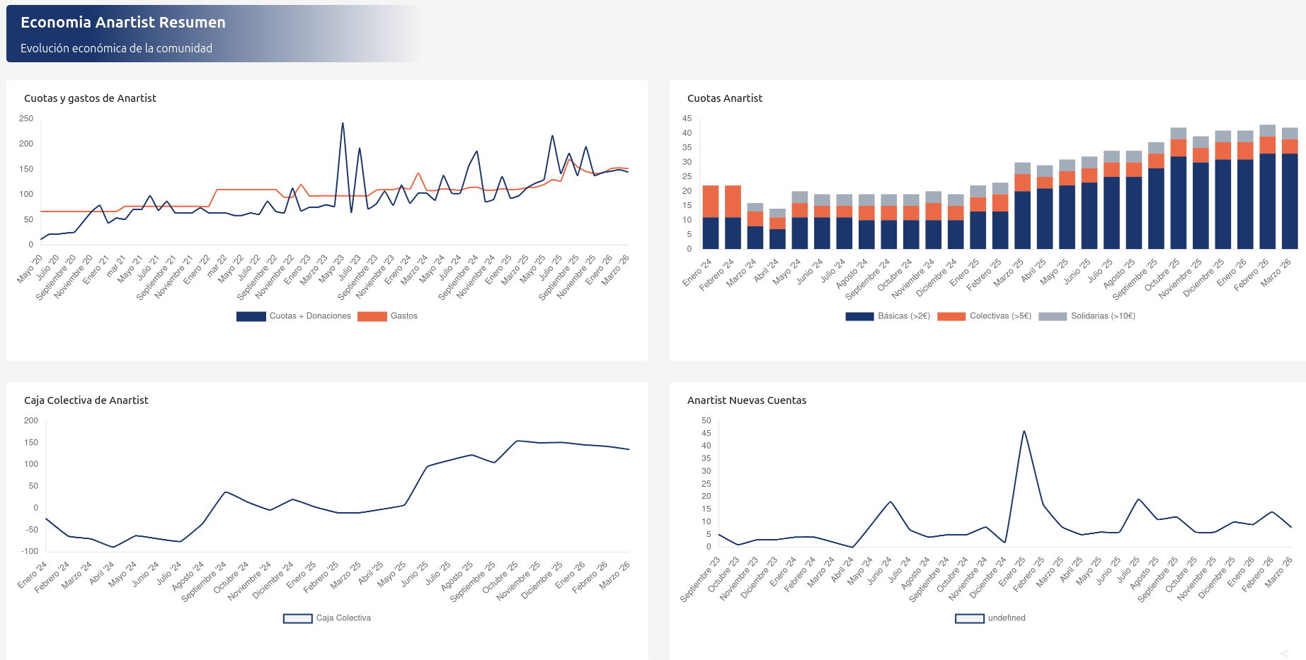Click the orange Colectivas (>5€) legend swatch
The width and height of the screenshot is (1306, 660).
951,316
